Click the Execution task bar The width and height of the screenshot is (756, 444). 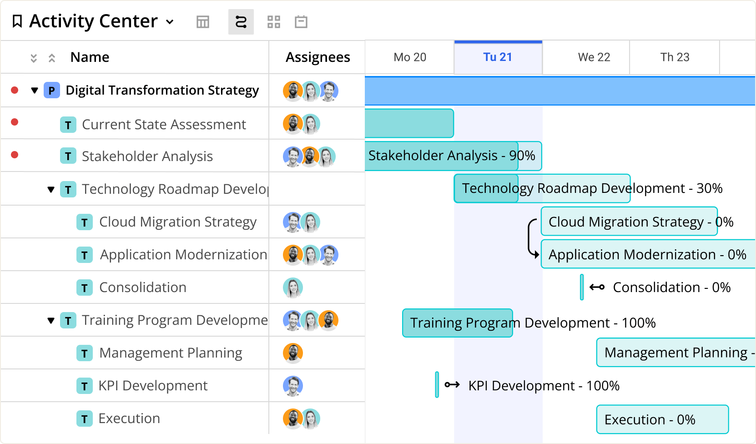tap(662, 419)
